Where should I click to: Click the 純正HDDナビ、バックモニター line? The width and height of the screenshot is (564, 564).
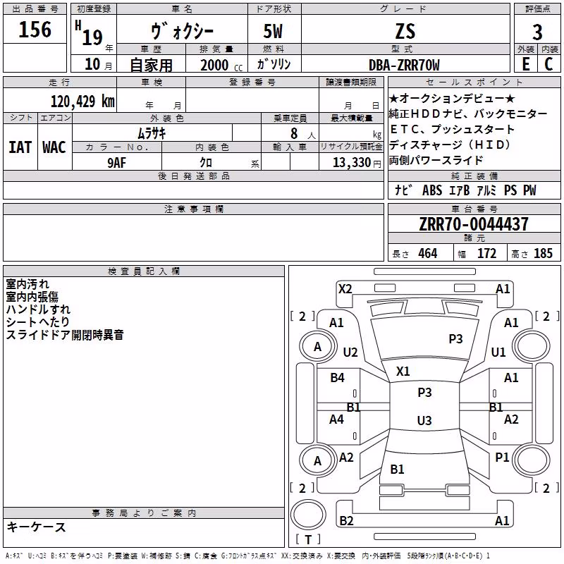(x=468, y=114)
